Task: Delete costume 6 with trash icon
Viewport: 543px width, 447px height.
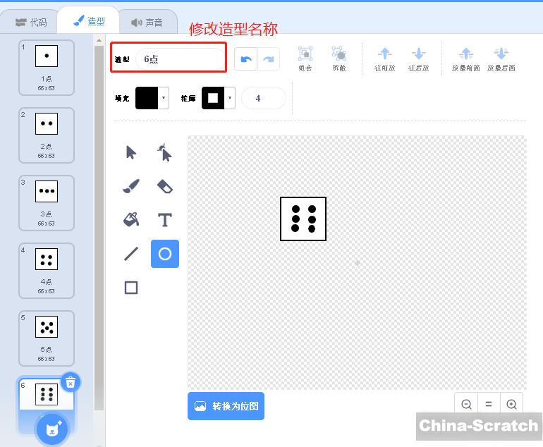Action: [70, 382]
